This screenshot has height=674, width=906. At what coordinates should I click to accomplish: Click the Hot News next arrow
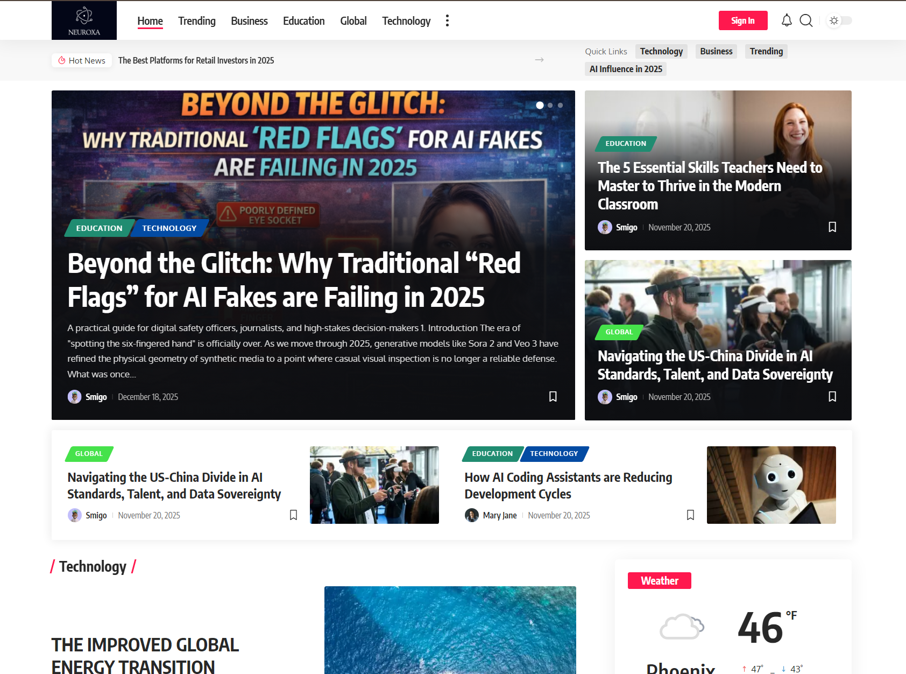point(539,60)
